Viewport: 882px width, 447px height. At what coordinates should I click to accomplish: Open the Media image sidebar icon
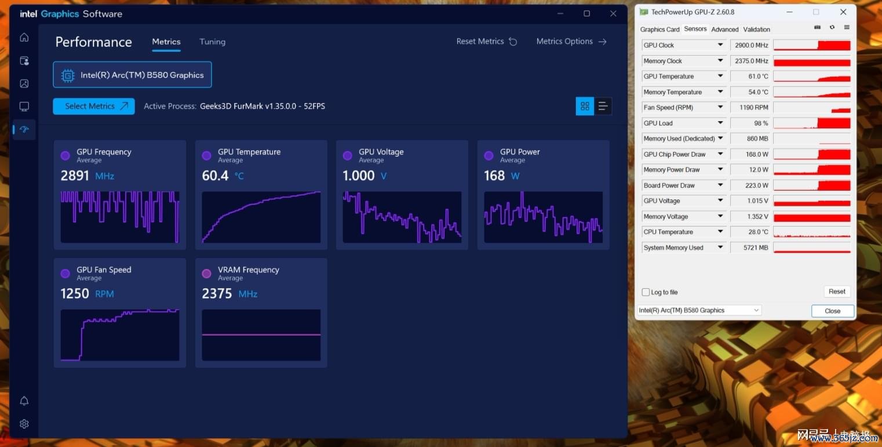click(x=24, y=83)
